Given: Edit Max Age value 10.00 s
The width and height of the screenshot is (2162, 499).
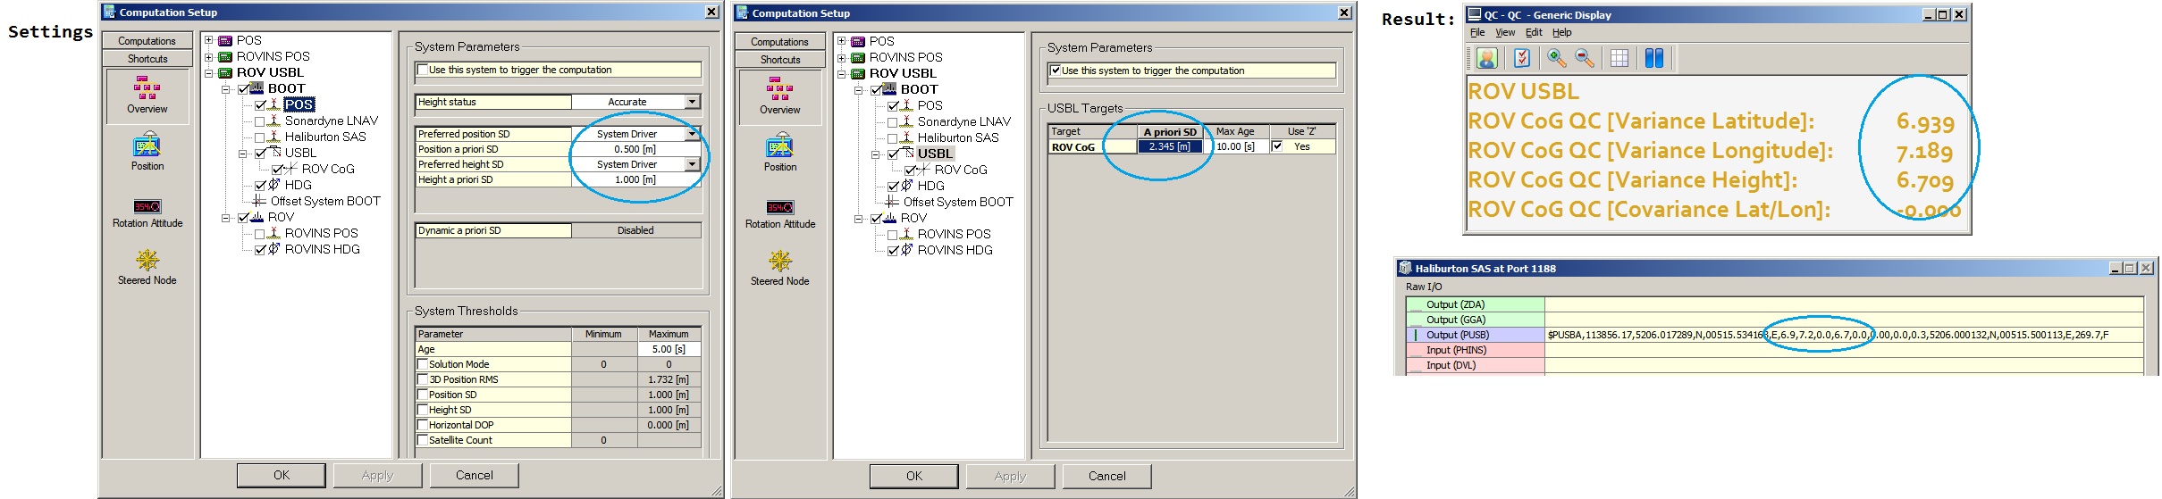Looking at the screenshot, I should tap(1235, 146).
